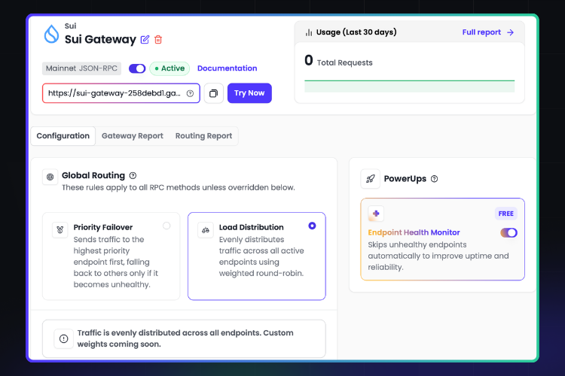Click the Load Distribution title text

251,227
